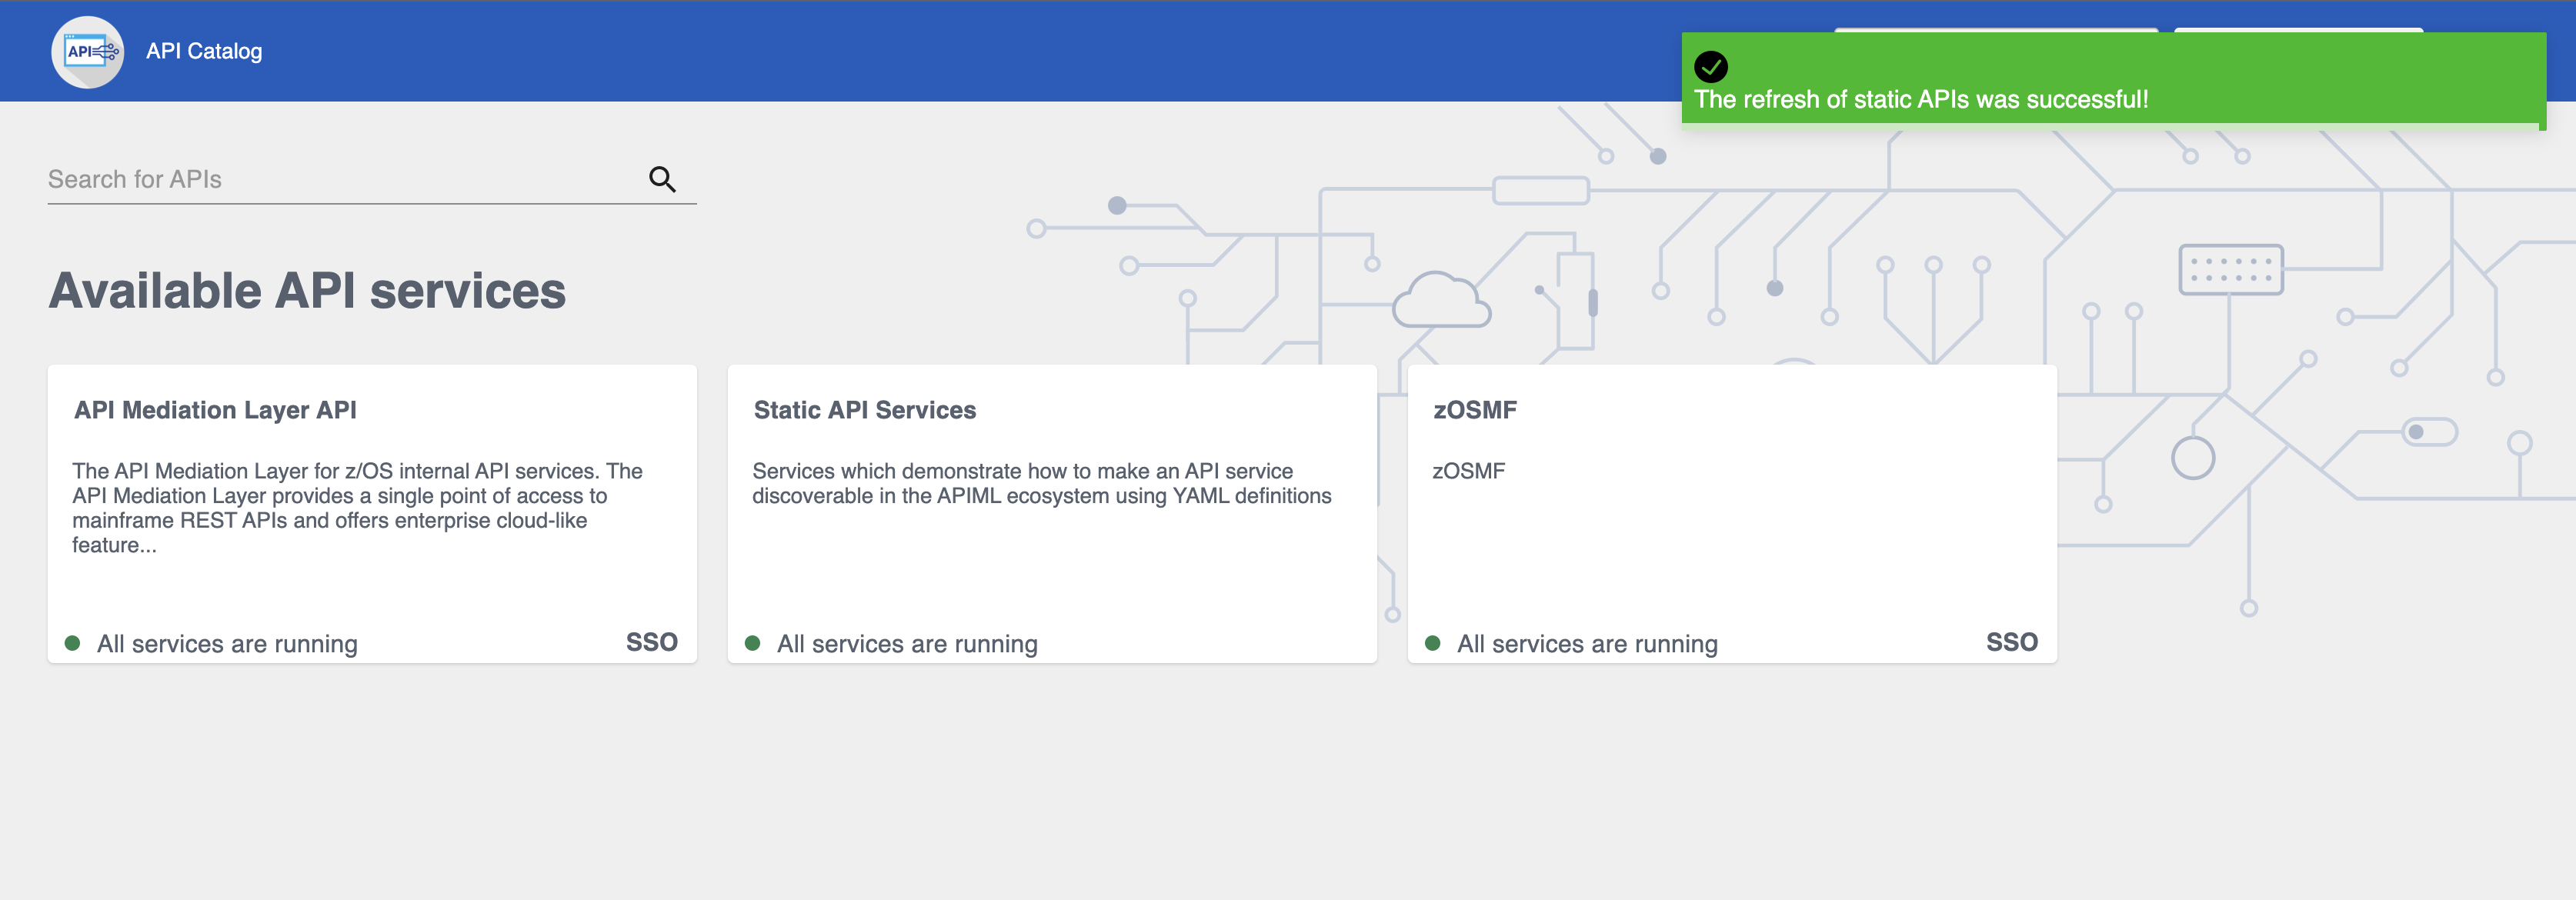Click the API Catalog logo icon
The image size is (2576, 900).
(87, 51)
